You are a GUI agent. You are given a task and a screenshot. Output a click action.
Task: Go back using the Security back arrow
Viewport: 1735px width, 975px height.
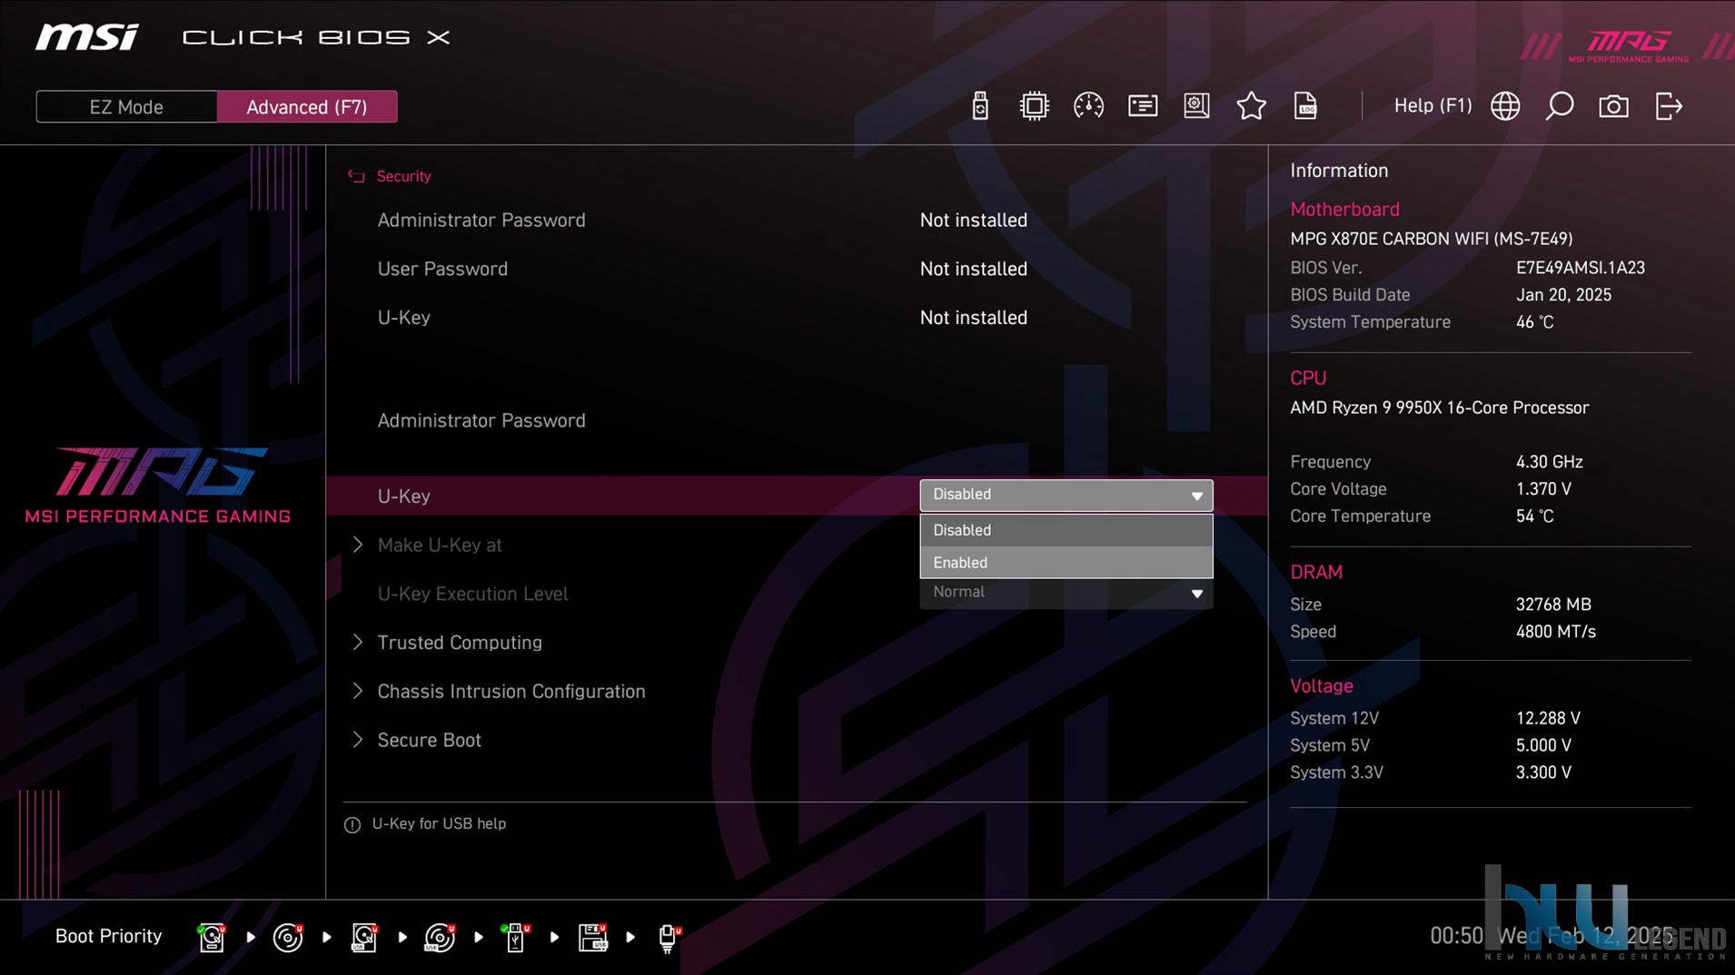point(356,176)
